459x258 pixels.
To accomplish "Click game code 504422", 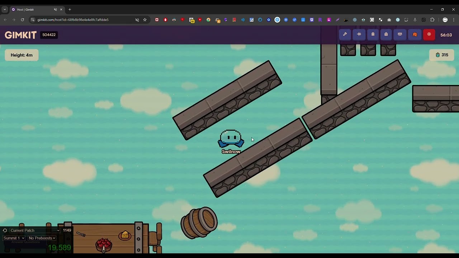I will (49, 35).
